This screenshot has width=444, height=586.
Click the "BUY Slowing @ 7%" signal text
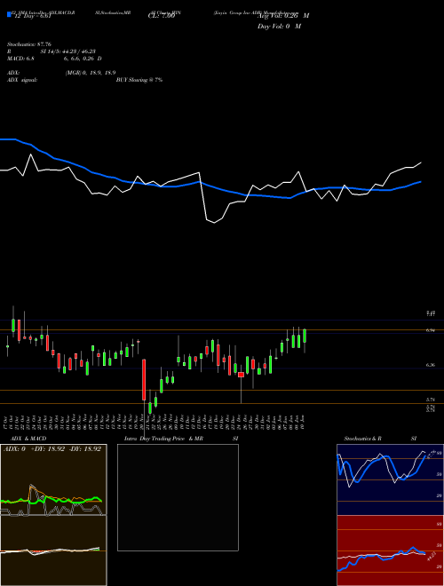coord(139,80)
